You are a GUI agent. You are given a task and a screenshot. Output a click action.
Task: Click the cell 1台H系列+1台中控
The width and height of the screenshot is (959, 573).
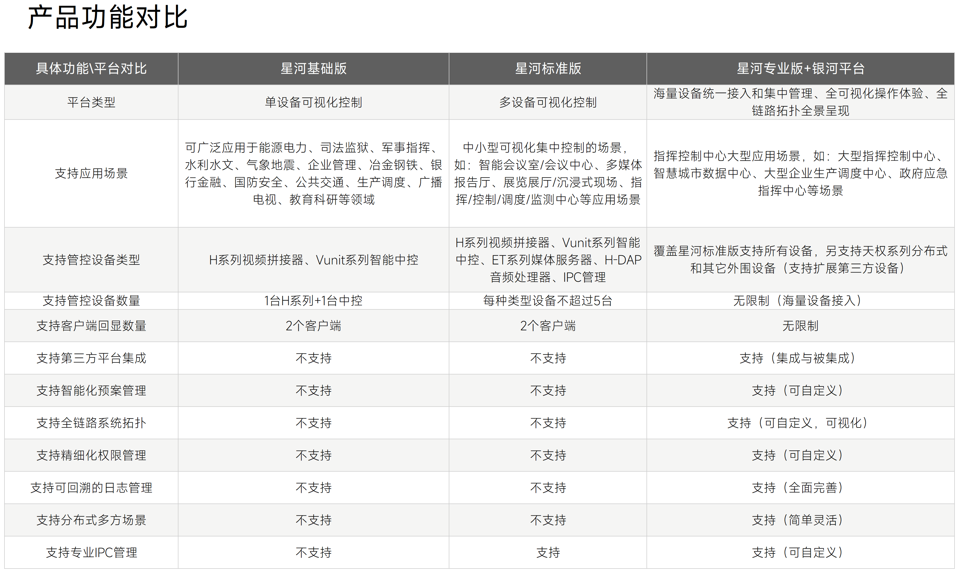(x=314, y=301)
